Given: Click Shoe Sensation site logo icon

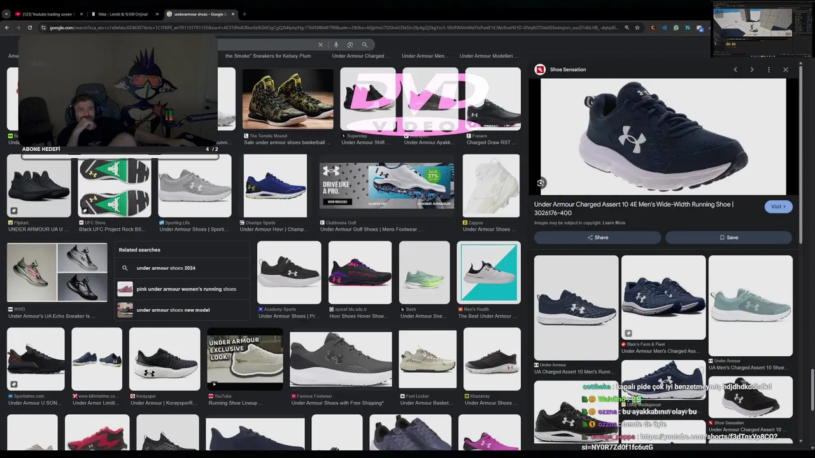Looking at the screenshot, I should click(x=540, y=69).
